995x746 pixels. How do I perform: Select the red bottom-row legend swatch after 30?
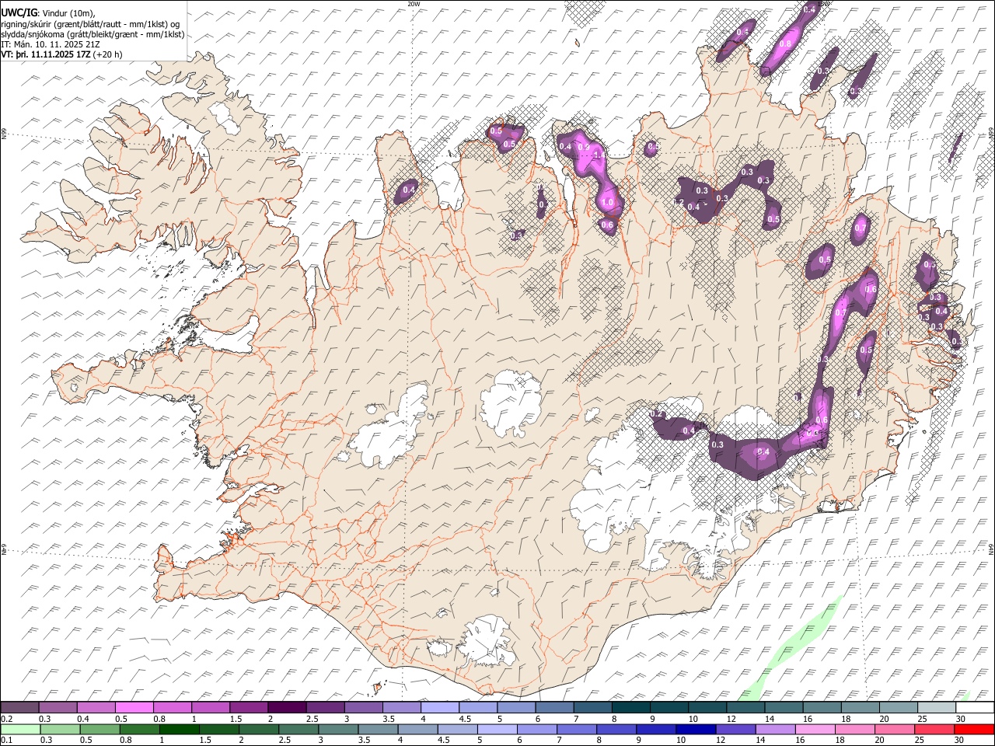coord(975,729)
